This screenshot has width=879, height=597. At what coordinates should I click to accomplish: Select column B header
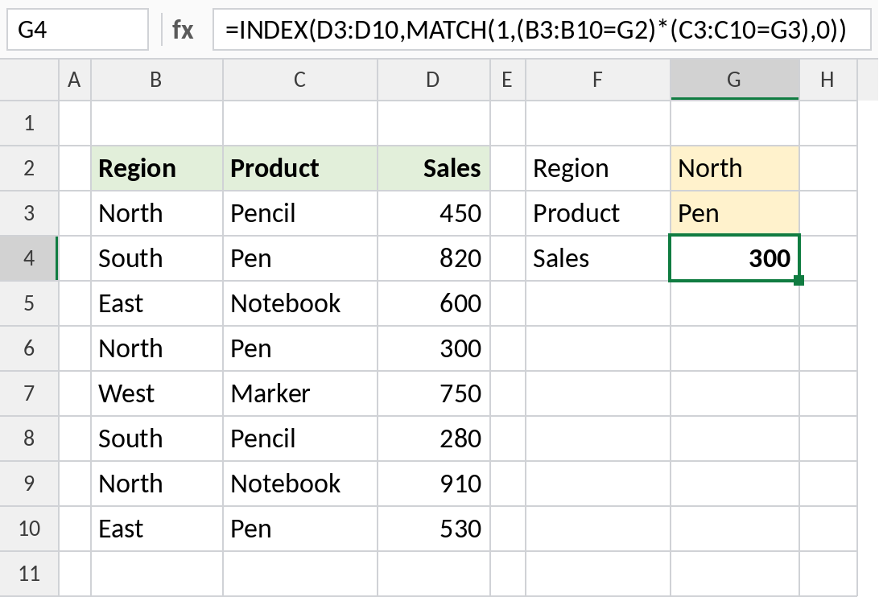pyautogui.click(x=156, y=80)
